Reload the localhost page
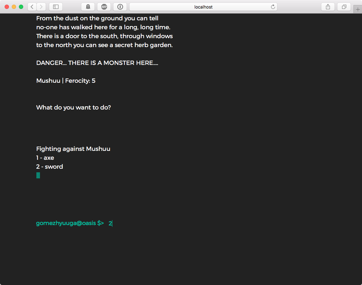The image size is (362, 285). pos(273,7)
